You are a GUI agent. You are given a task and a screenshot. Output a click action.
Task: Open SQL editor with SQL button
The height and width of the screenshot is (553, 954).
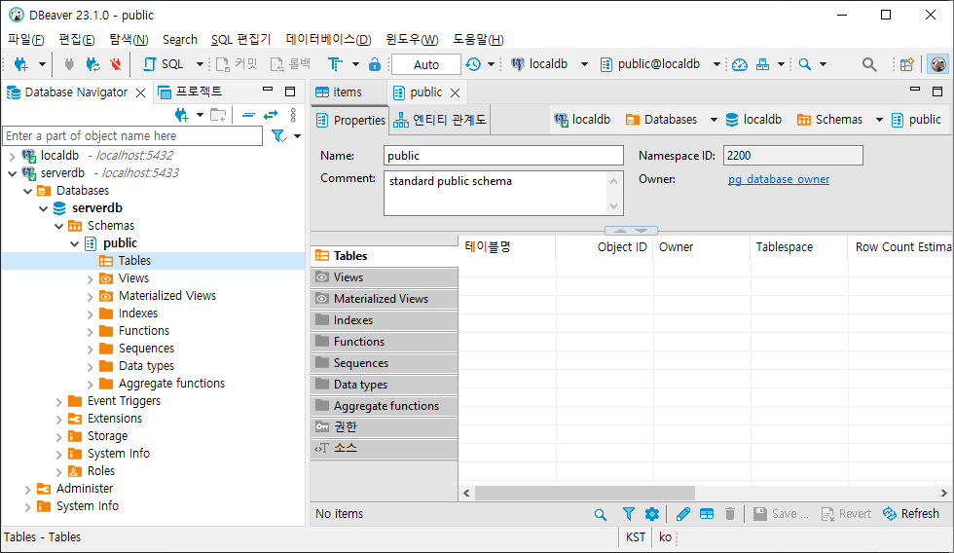(164, 64)
